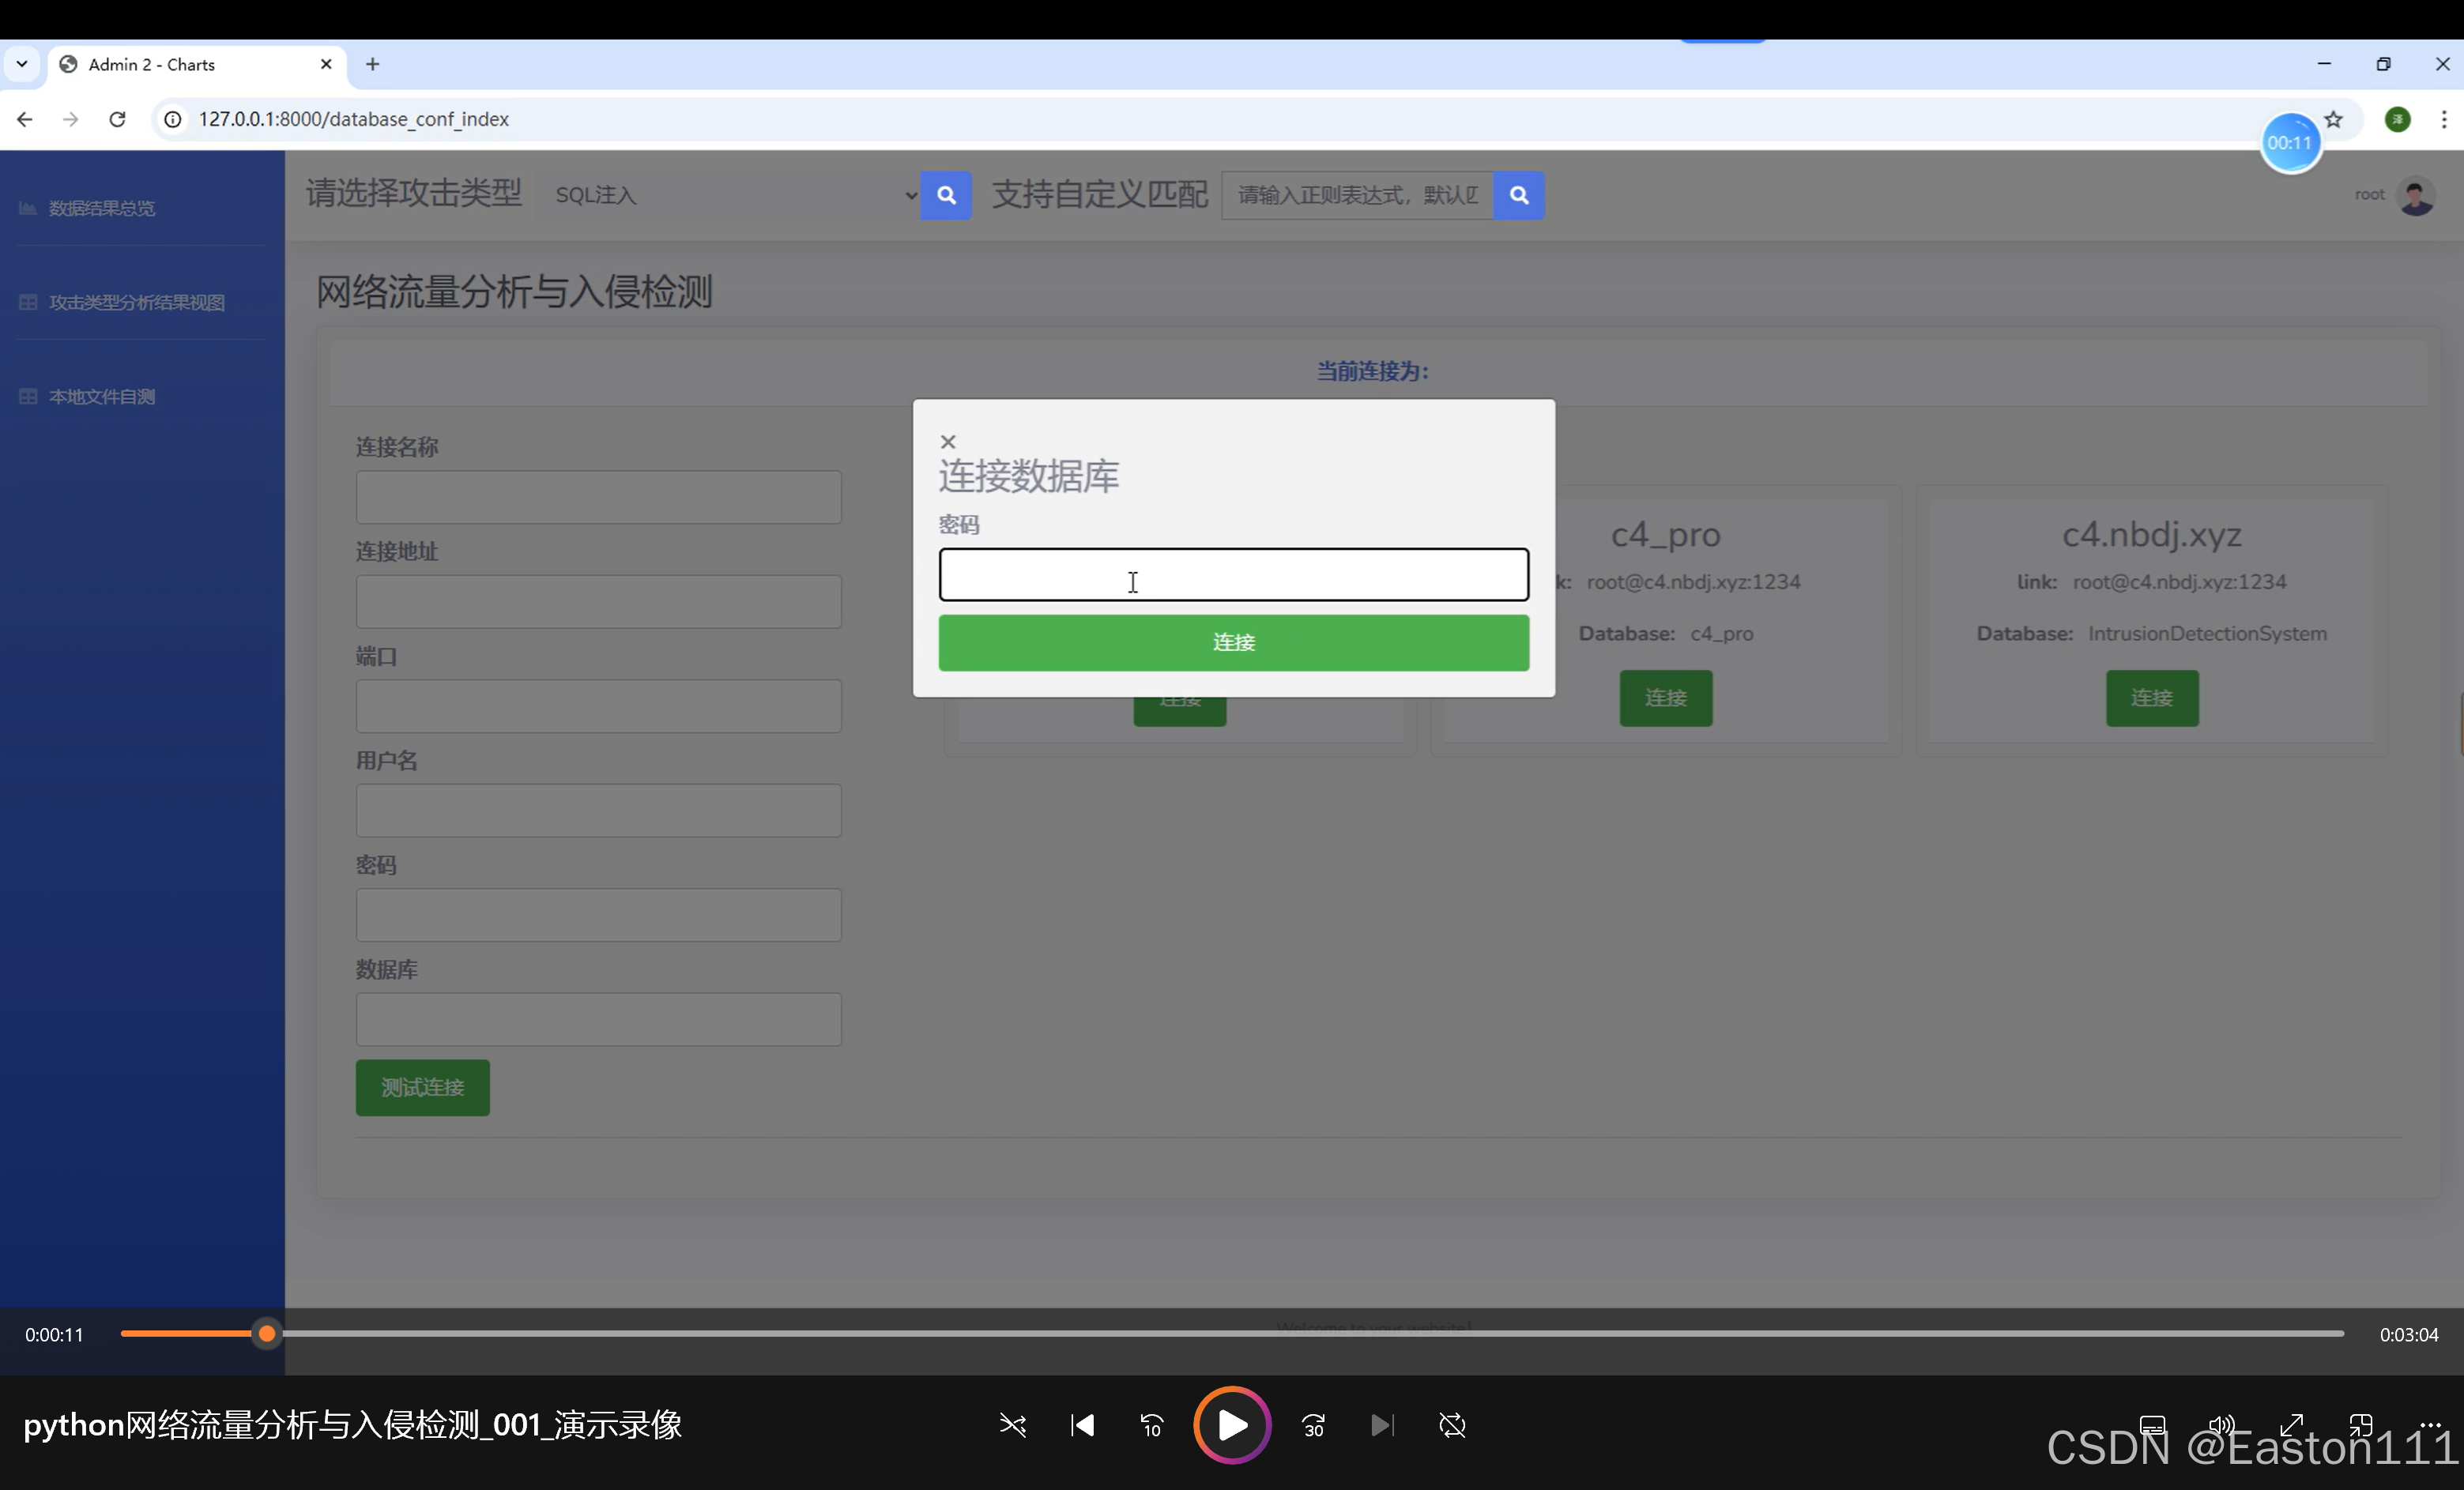This screenshot has width=2464, height=1490.
Task: Focus the regex expression input field
Action: (1357, 195)
